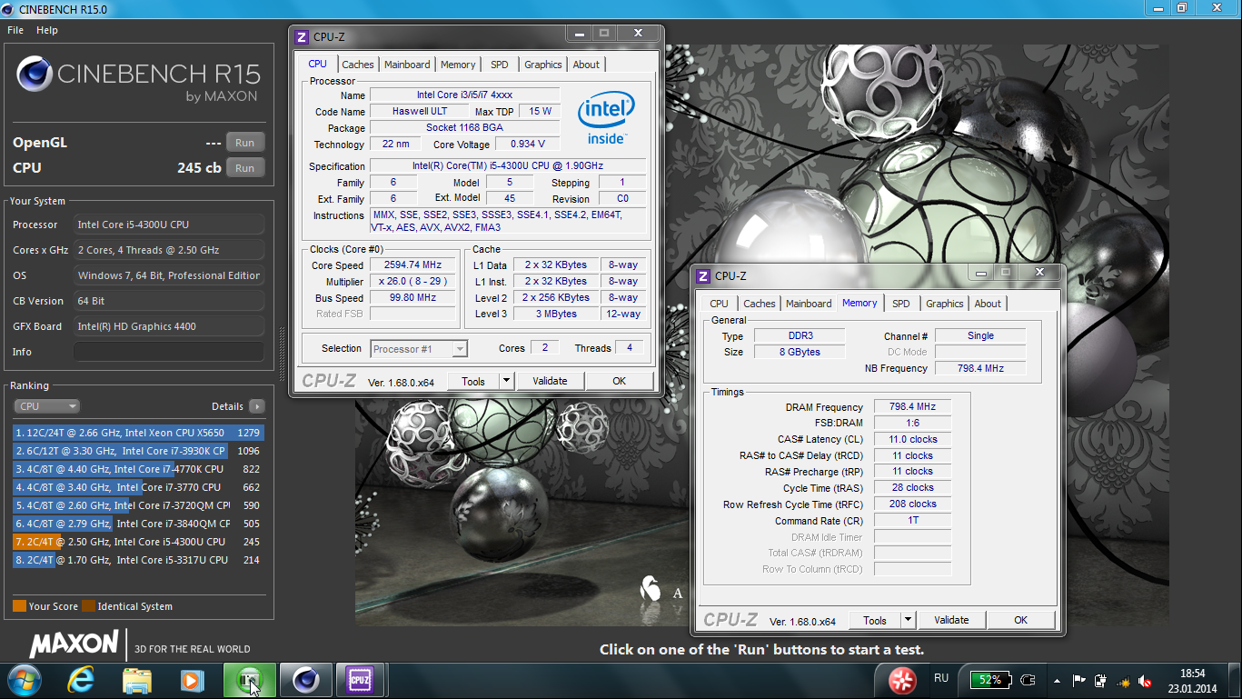Click Validate in CPU window
This screenshot has height=699, width=1242.
coord(550,381)
